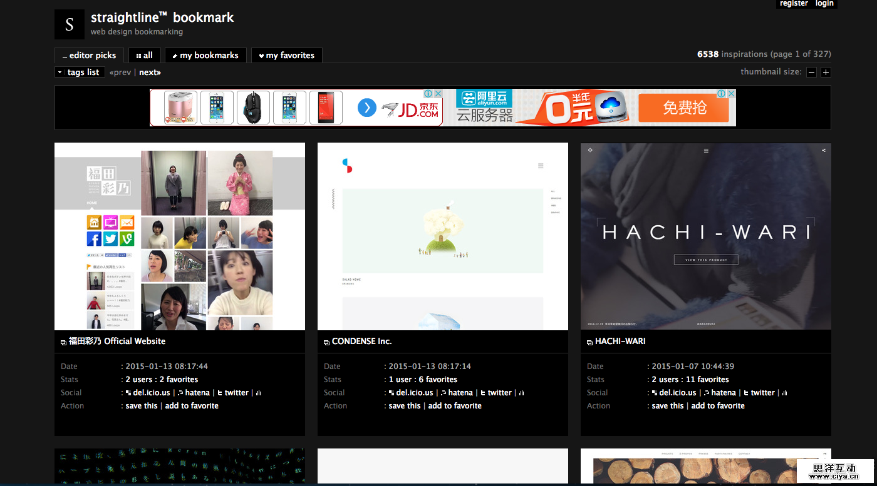Screen dimensions: 877x486
Task: Increase thumbnail size with plus icon
Action: tap(826, 72)
